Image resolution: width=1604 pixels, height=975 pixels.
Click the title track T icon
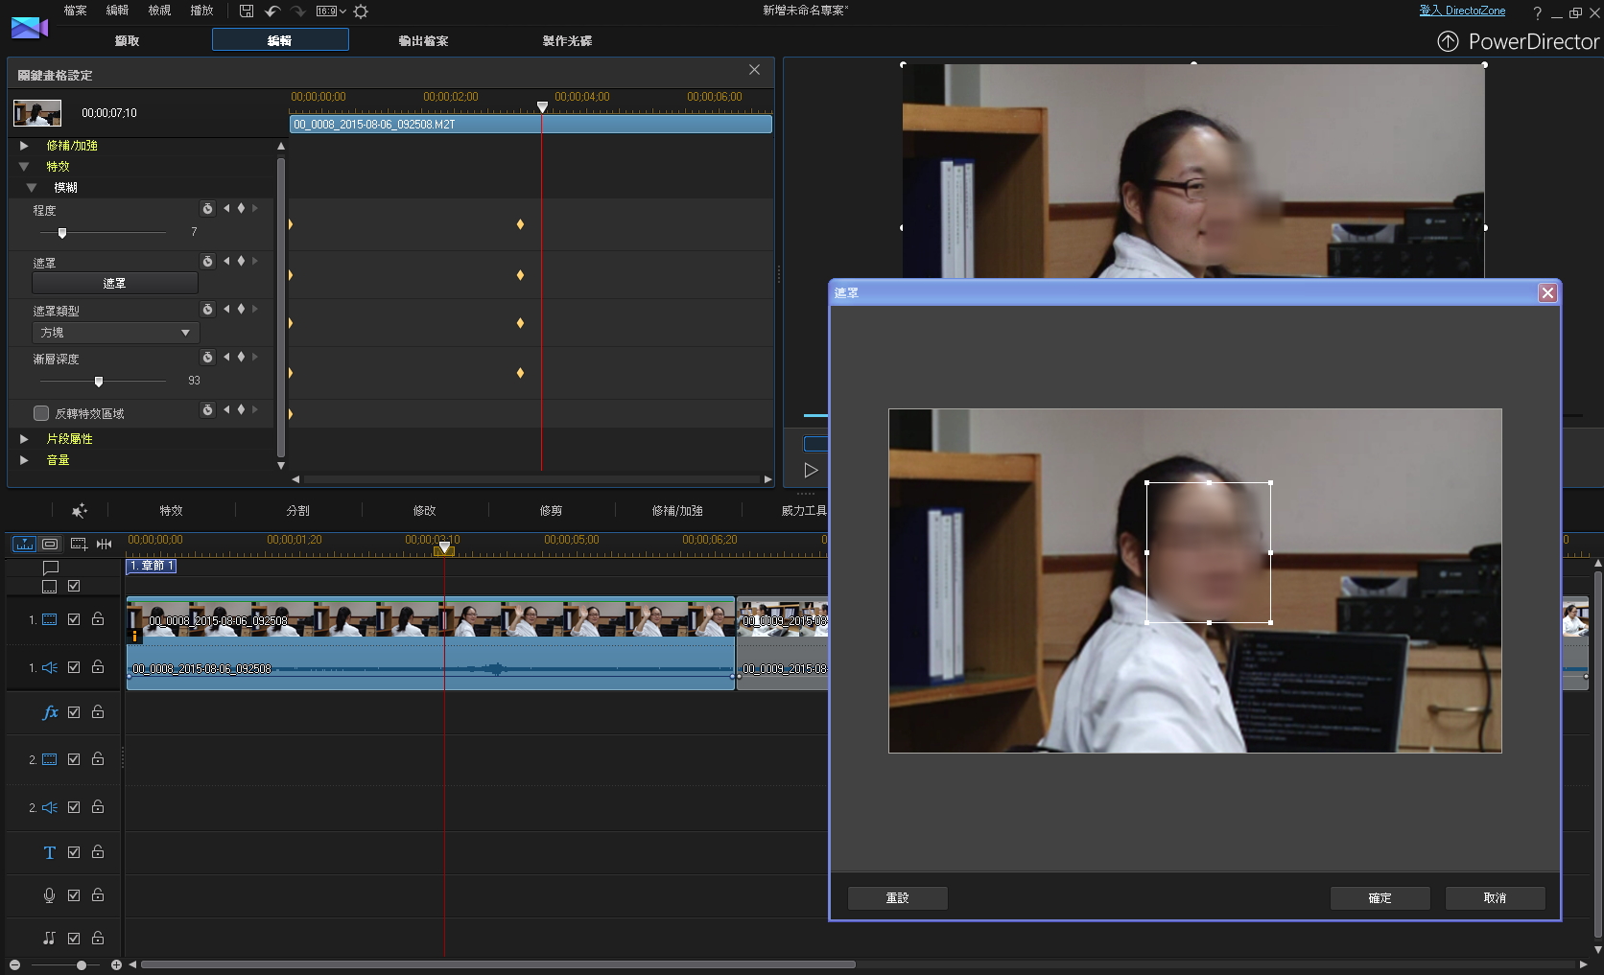(50, 852)
